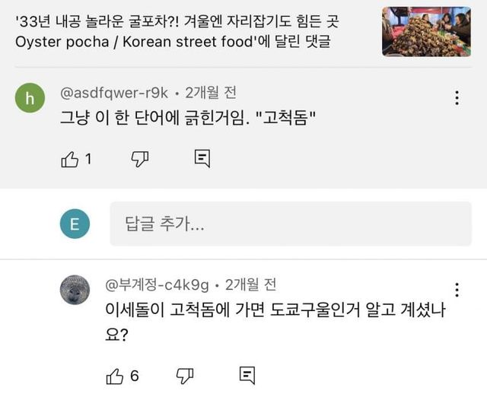Dislike the comment by @asdfqwer-r9k

[x=140, y=158]
